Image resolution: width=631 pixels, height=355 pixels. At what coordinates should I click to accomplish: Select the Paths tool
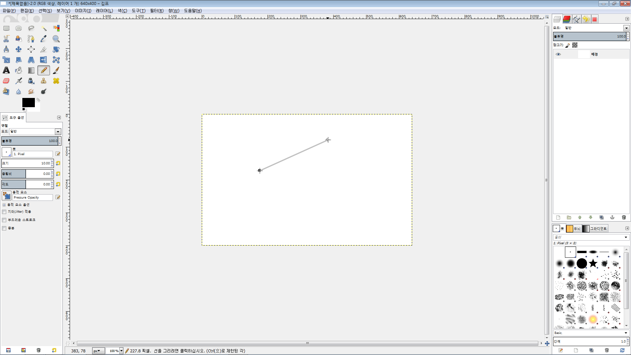point(31,39)
